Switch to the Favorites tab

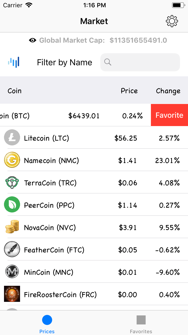(x=141, y=324)
